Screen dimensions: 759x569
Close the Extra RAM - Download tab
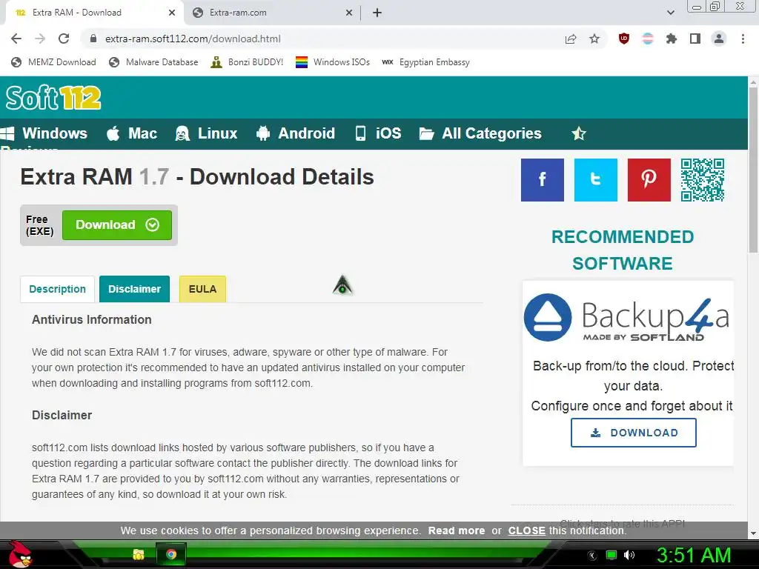pos(172,13)
